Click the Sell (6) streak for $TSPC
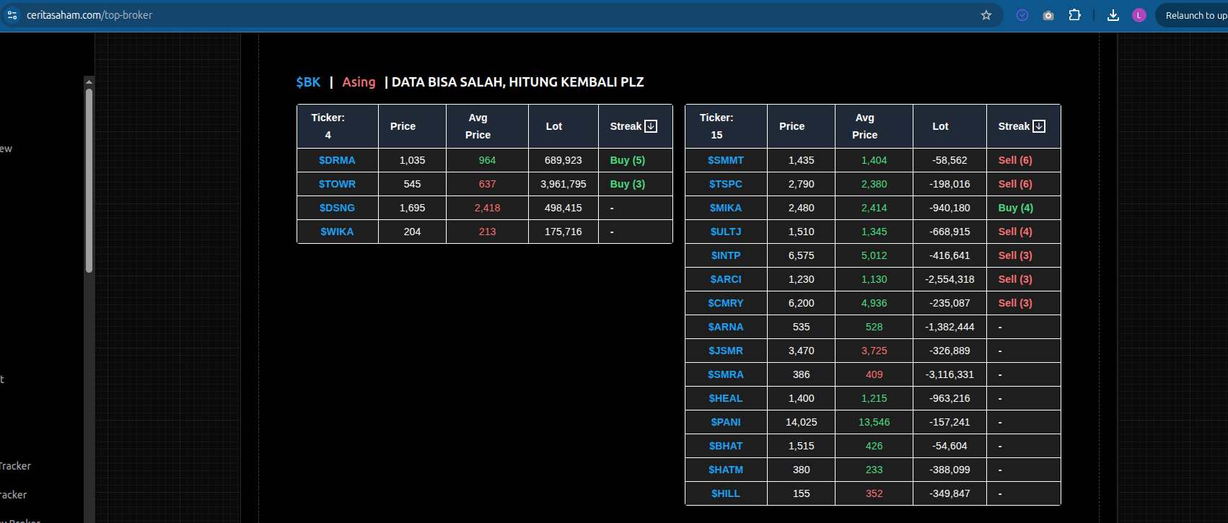This screenshot has width=1228, height=523. point(1015,184)
